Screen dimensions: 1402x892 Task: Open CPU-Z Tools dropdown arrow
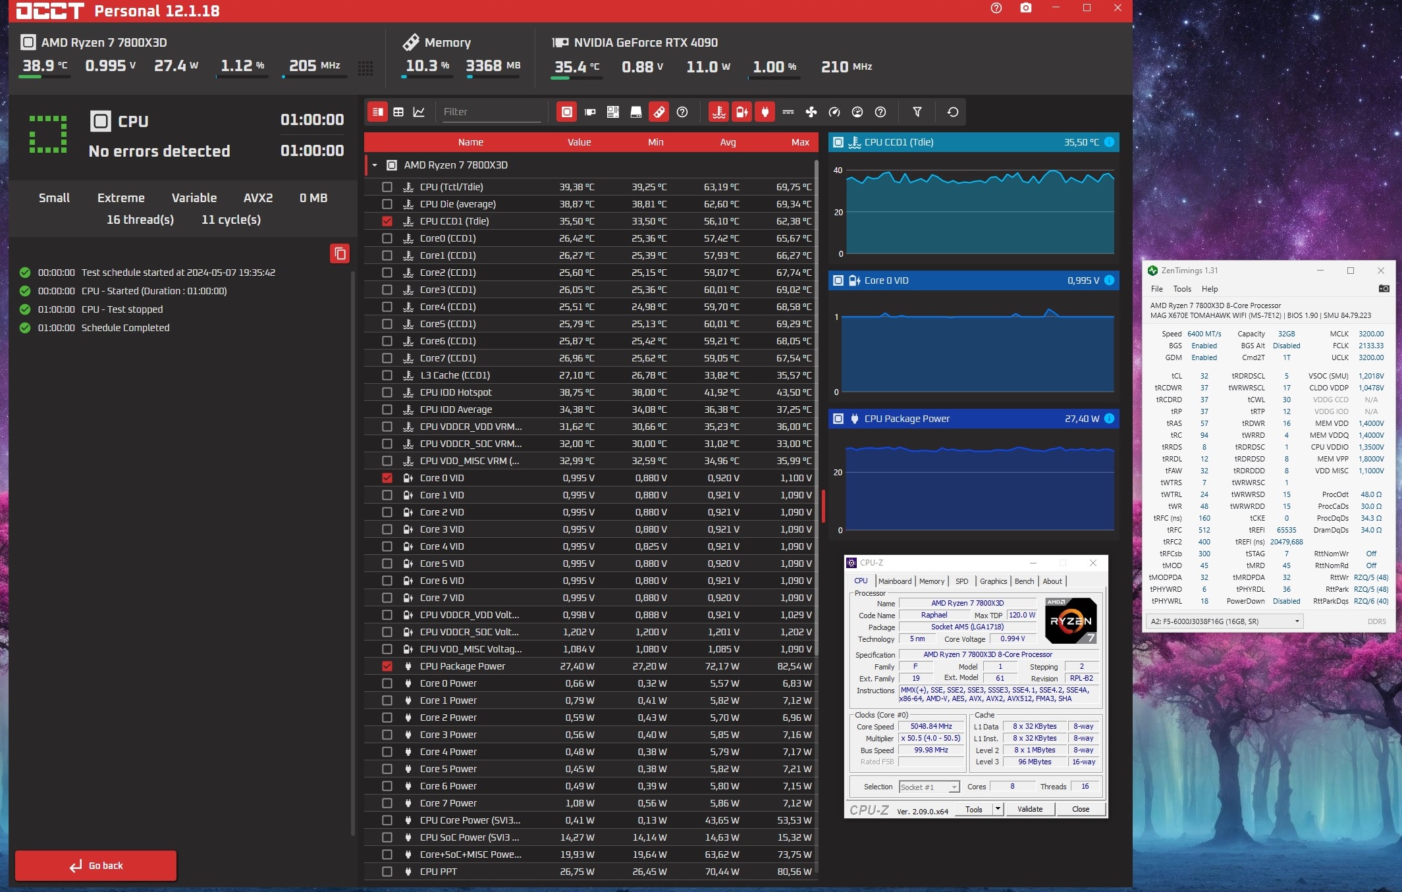pyautogui.click(x=998, y=809)
